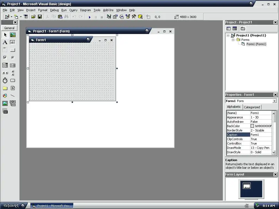This screenshot has height=209, width=279.
Task: Collapse the Project1 (Project1) tree node
Action: 228,35
